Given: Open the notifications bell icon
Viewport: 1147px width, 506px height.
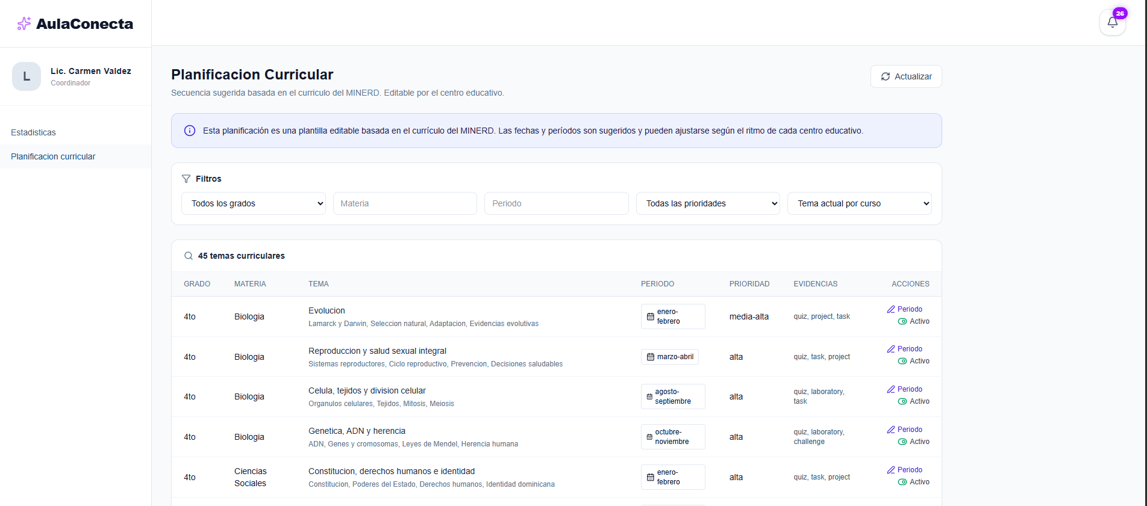Looking at the screenshot, I should pos(1112,22).
